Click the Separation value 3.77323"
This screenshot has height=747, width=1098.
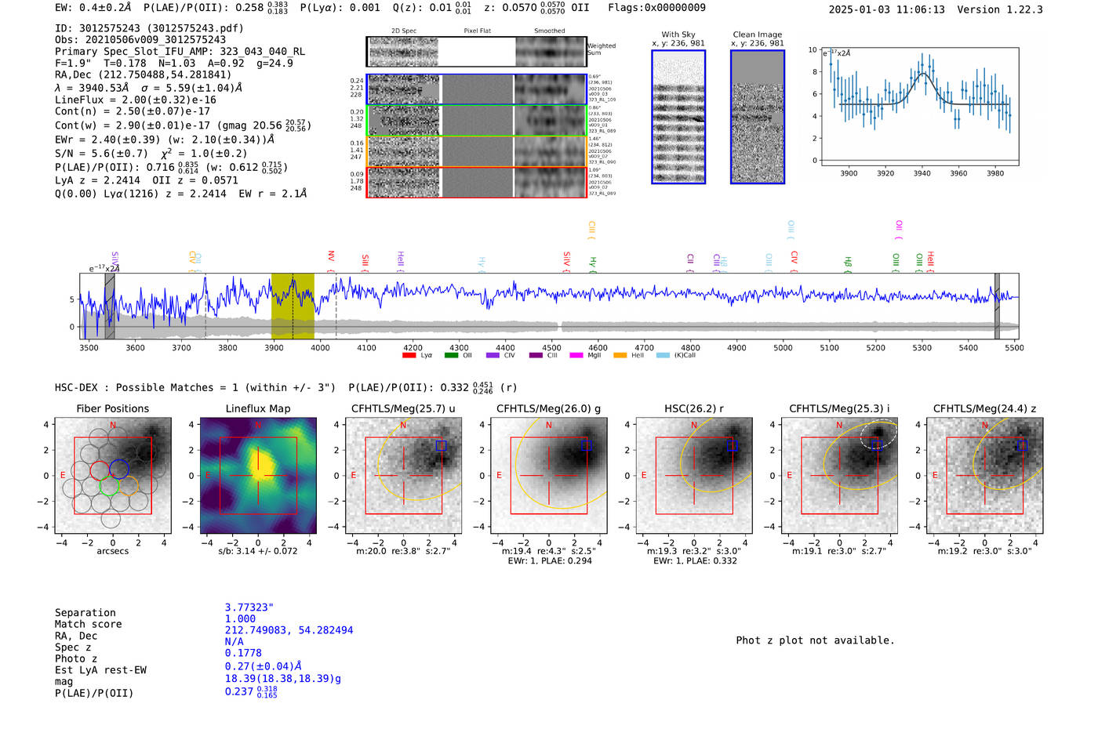[x=249, y=607]
